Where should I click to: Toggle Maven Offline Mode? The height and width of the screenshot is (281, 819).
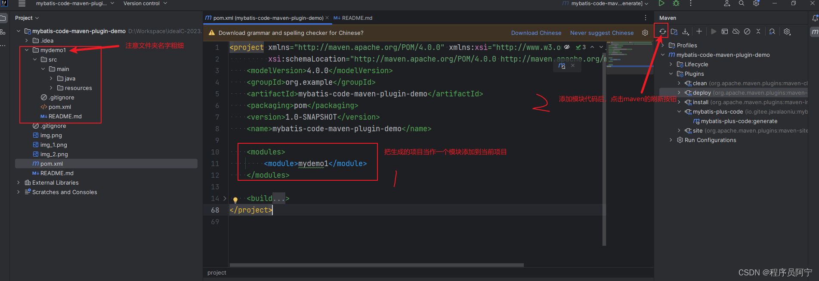[736, 31]
